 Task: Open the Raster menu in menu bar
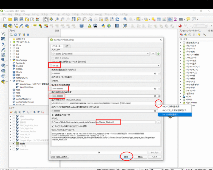click(75, 14)
